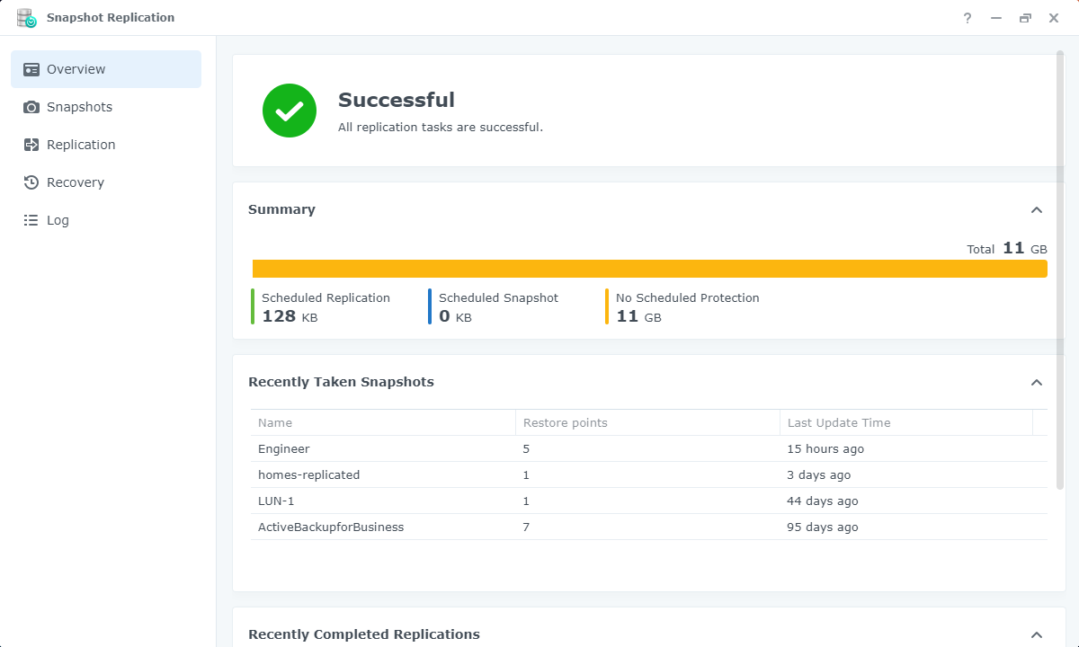Click the Log list icon
1079x647 pixels.
pos(31,220)
